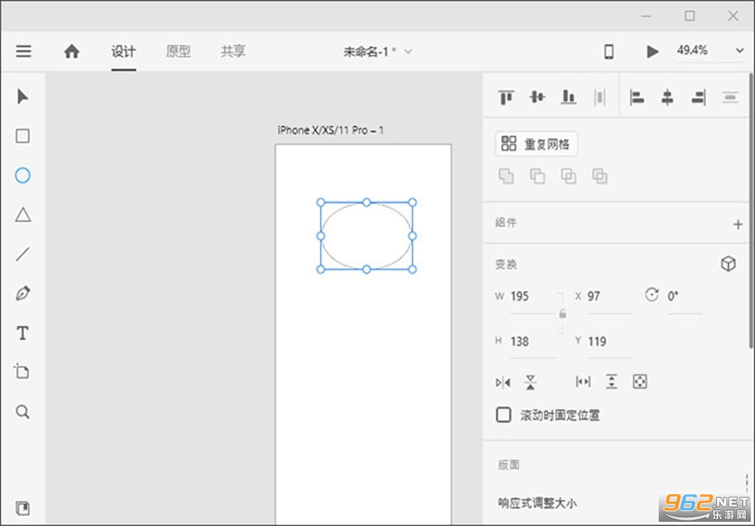Apply the Exclude overlap boolean operation
755x526 pixels.
click(599, 176)
